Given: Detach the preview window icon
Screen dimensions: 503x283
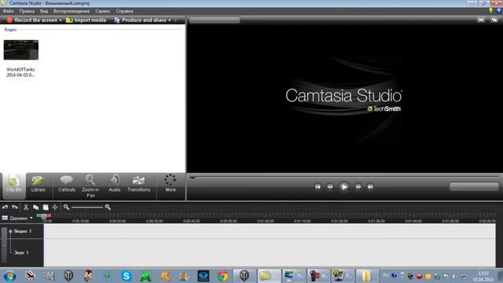Looking at the screenshot, I should tap(494, 20).
